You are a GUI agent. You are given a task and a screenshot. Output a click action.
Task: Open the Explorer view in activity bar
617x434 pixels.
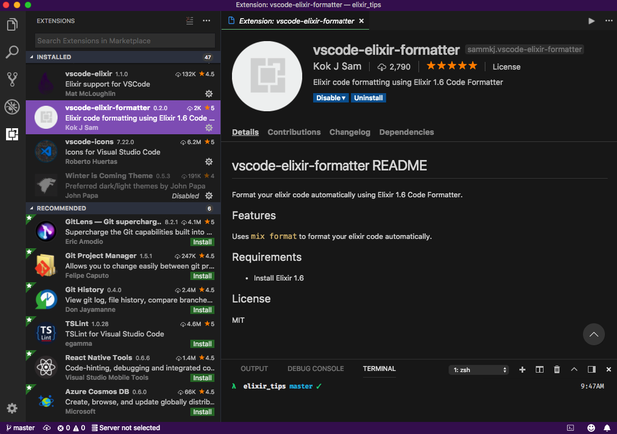(x=12, y=25)
